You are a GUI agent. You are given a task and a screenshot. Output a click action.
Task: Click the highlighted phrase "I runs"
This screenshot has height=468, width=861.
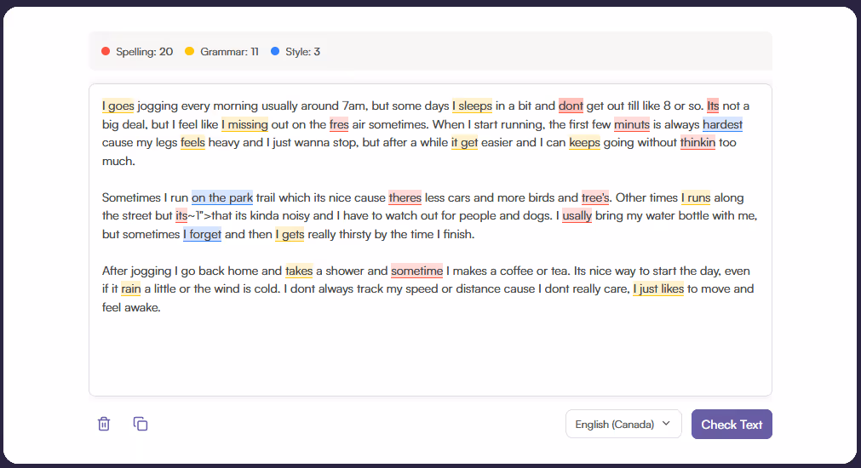coord(696,197)
